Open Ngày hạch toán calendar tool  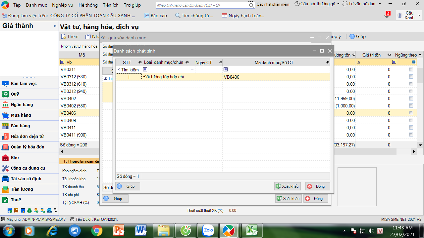tap(243, 16)
